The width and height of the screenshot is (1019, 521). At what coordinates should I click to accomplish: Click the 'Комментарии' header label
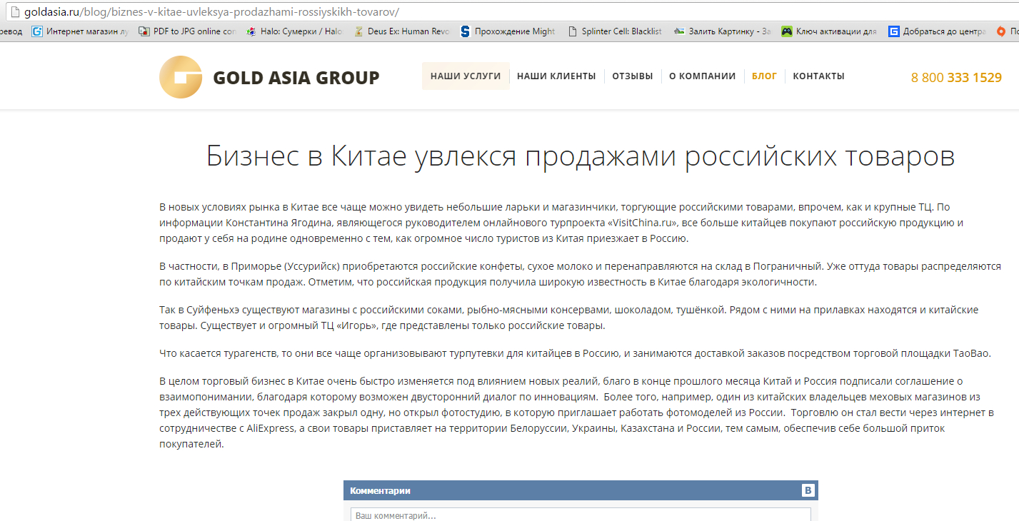pyautogui.click(x=380, y=490)
